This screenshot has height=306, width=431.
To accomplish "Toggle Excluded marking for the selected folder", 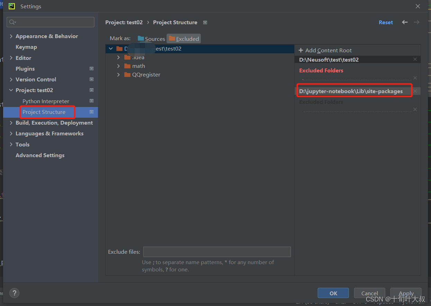I will [183, 38].
